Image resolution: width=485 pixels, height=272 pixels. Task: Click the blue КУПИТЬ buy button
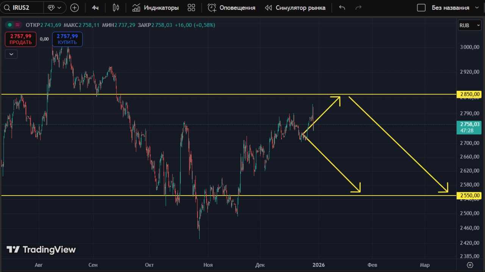coord(67,39)
